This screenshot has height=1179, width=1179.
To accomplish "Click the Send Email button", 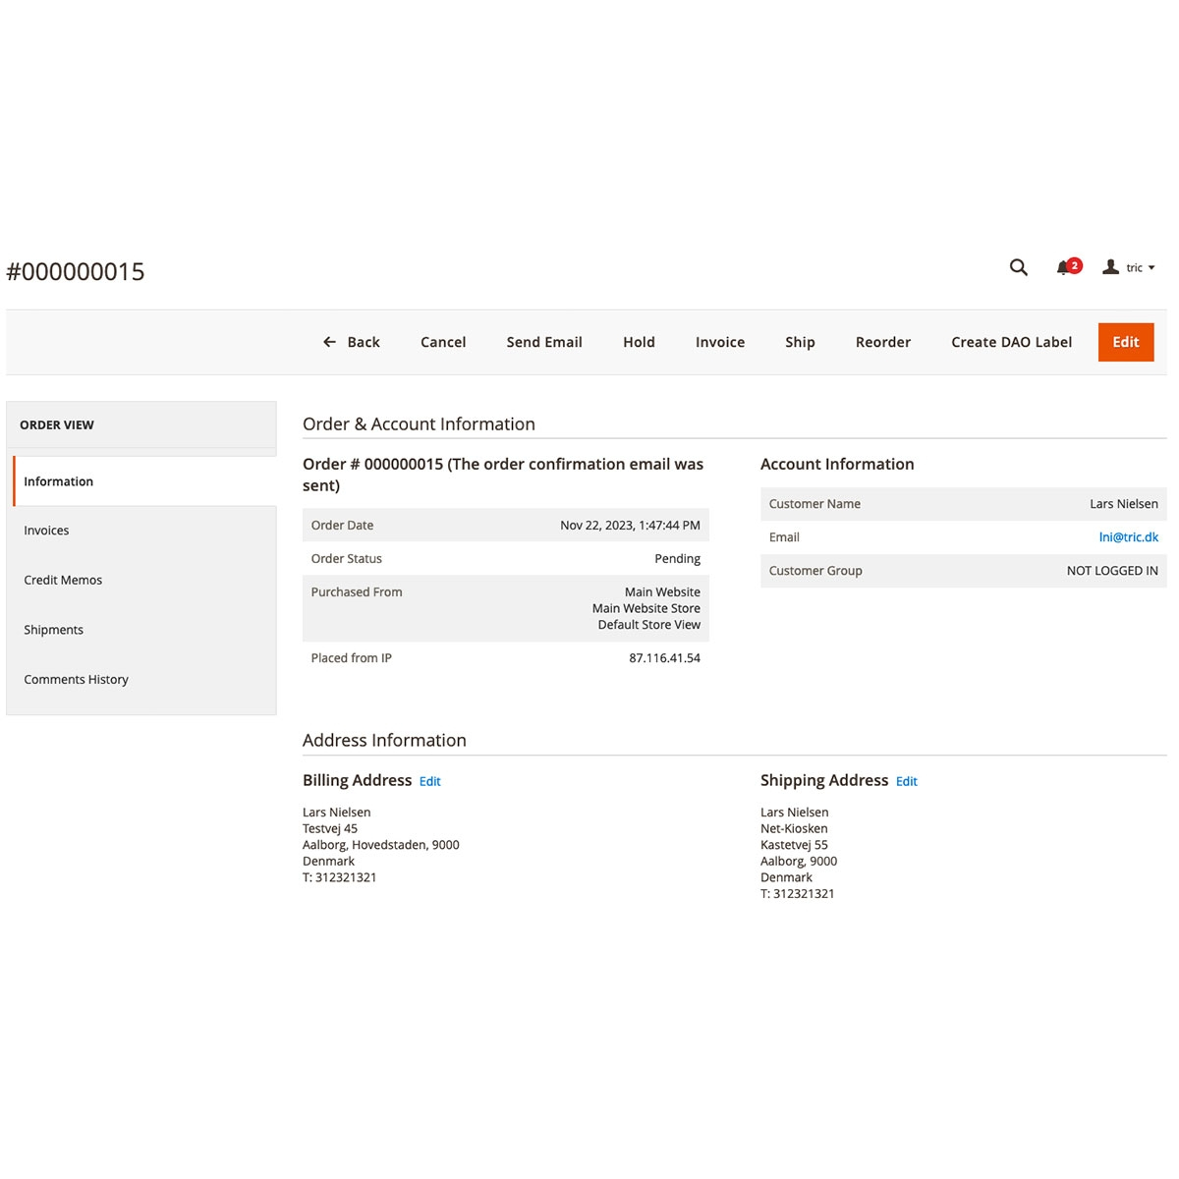I will pyautogui.click(x=544, y=342).
